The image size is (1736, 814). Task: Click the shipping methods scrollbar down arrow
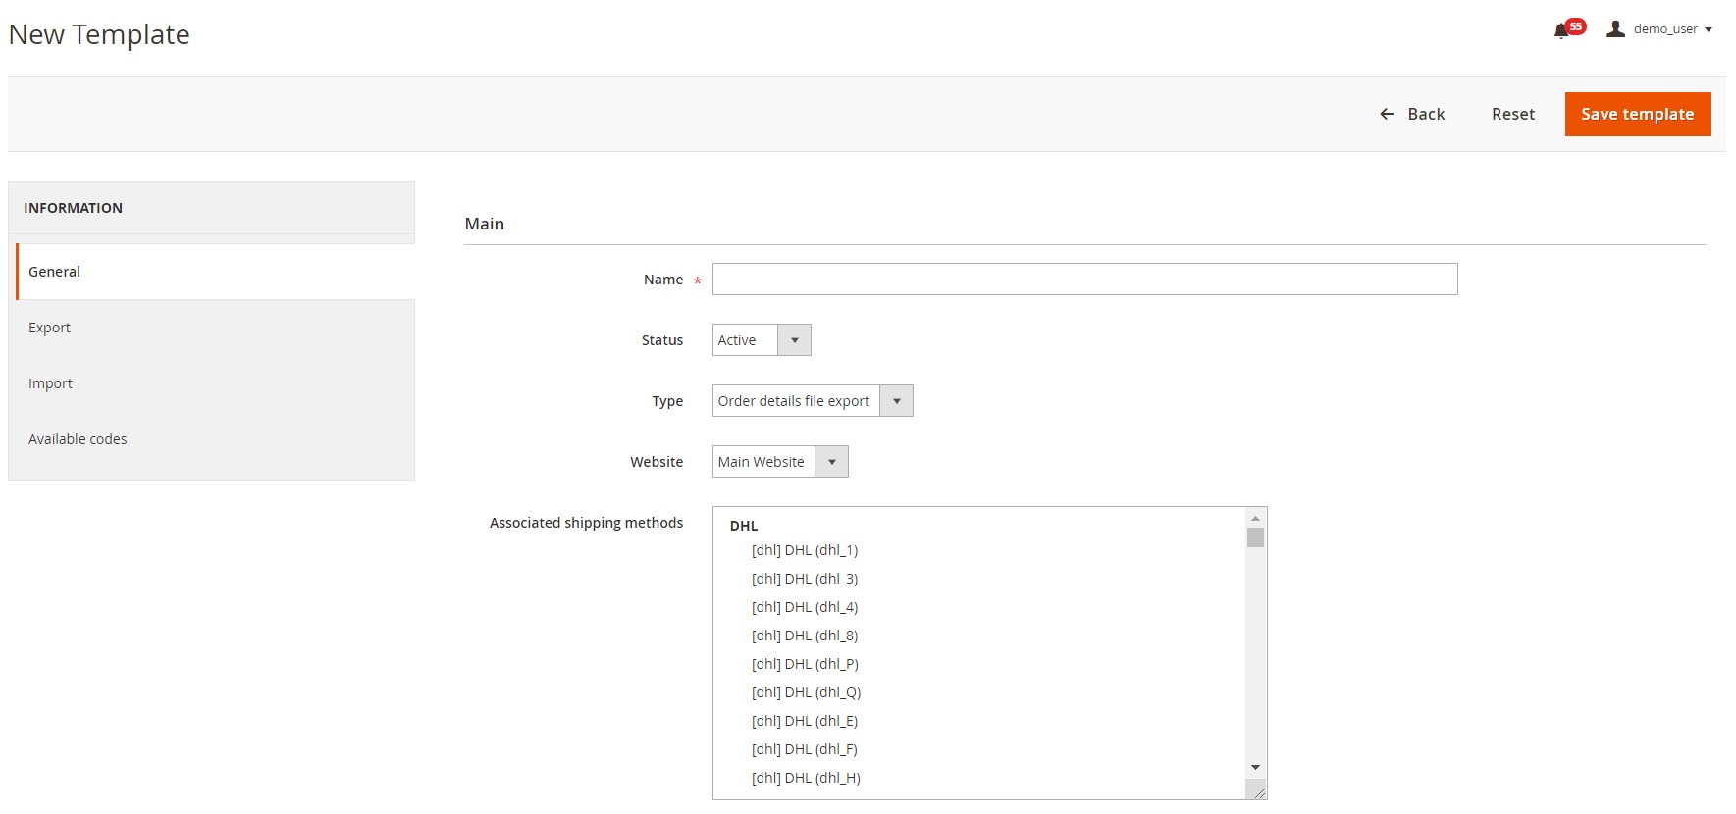[x=1255, y=768]
